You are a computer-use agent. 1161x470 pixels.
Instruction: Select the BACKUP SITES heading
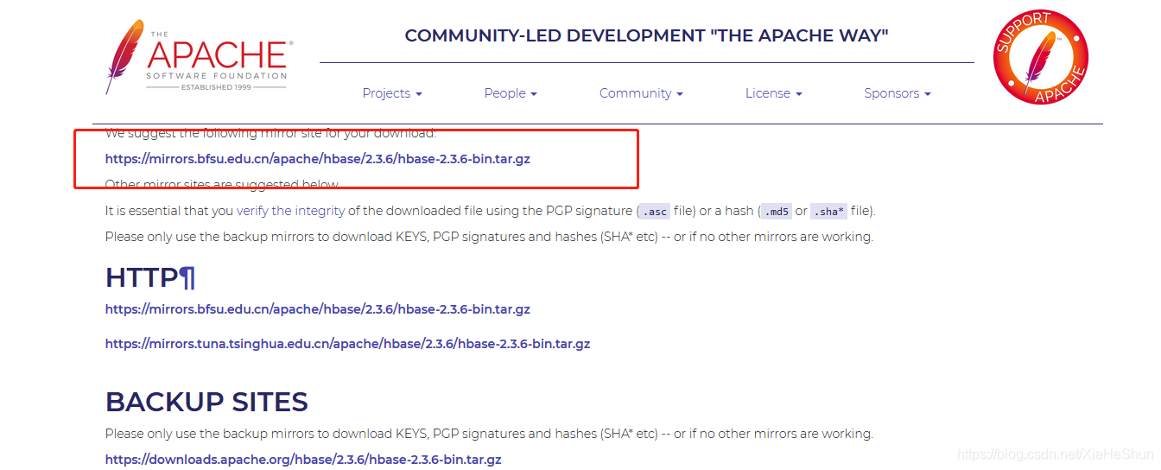click(206, 402)
